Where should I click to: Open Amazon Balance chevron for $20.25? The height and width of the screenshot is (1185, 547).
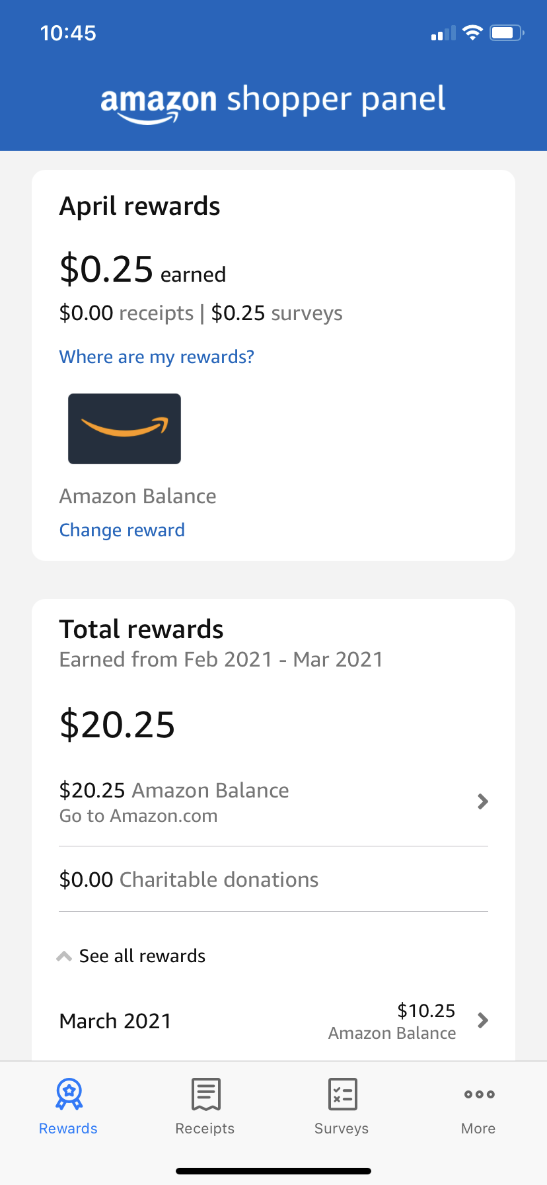[483, 801]
